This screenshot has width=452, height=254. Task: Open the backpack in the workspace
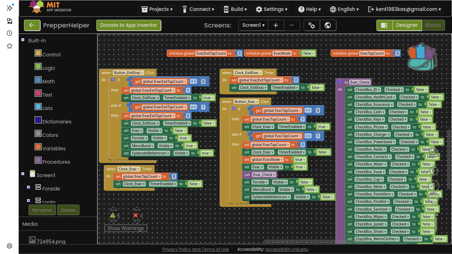[422, 56]
